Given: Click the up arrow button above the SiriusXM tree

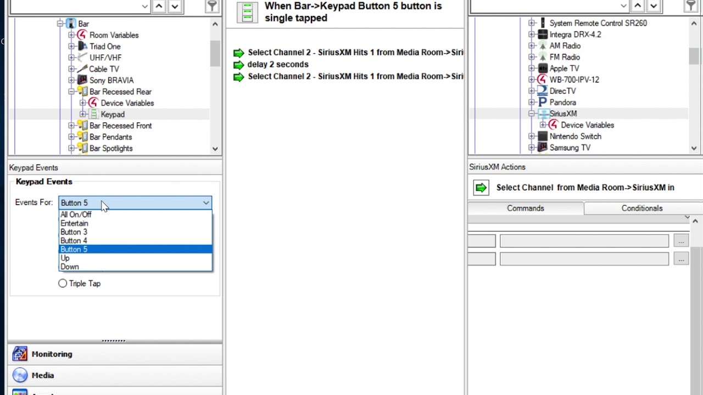Looking at the screenshot, I should coord(638,6).
